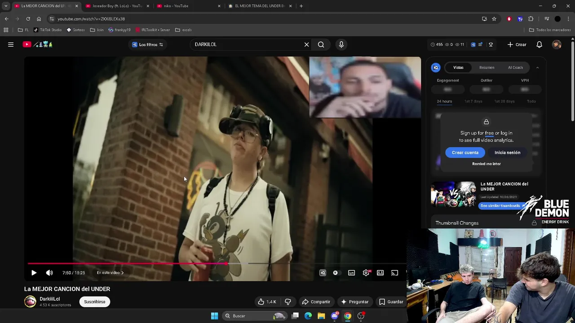This screenshot has width=575, height=323.
Task: Switch to the Resumen tab
Action: click(487, 68)
